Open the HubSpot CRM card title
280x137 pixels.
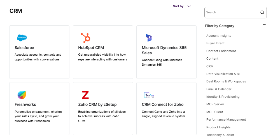tap(91, 48)
